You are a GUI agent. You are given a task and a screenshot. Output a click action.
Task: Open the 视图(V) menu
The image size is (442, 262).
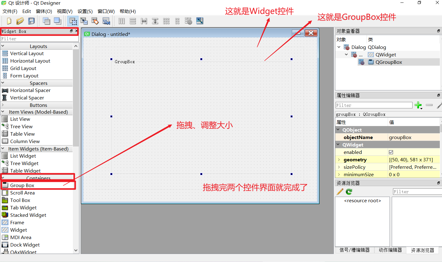64,11
